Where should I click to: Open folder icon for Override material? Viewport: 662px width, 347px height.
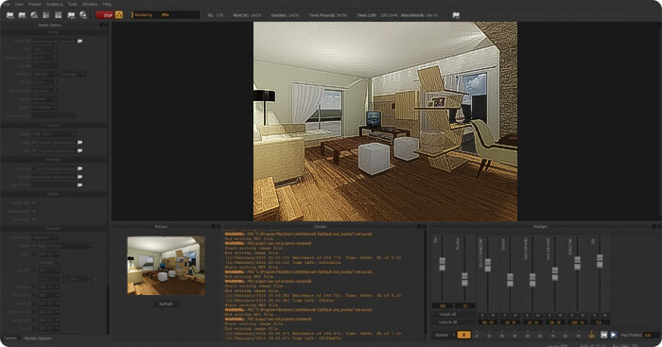coord(79,168)
